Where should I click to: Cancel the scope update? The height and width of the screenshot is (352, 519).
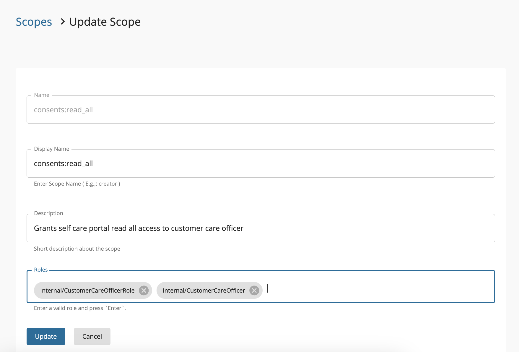click(92, 336)
